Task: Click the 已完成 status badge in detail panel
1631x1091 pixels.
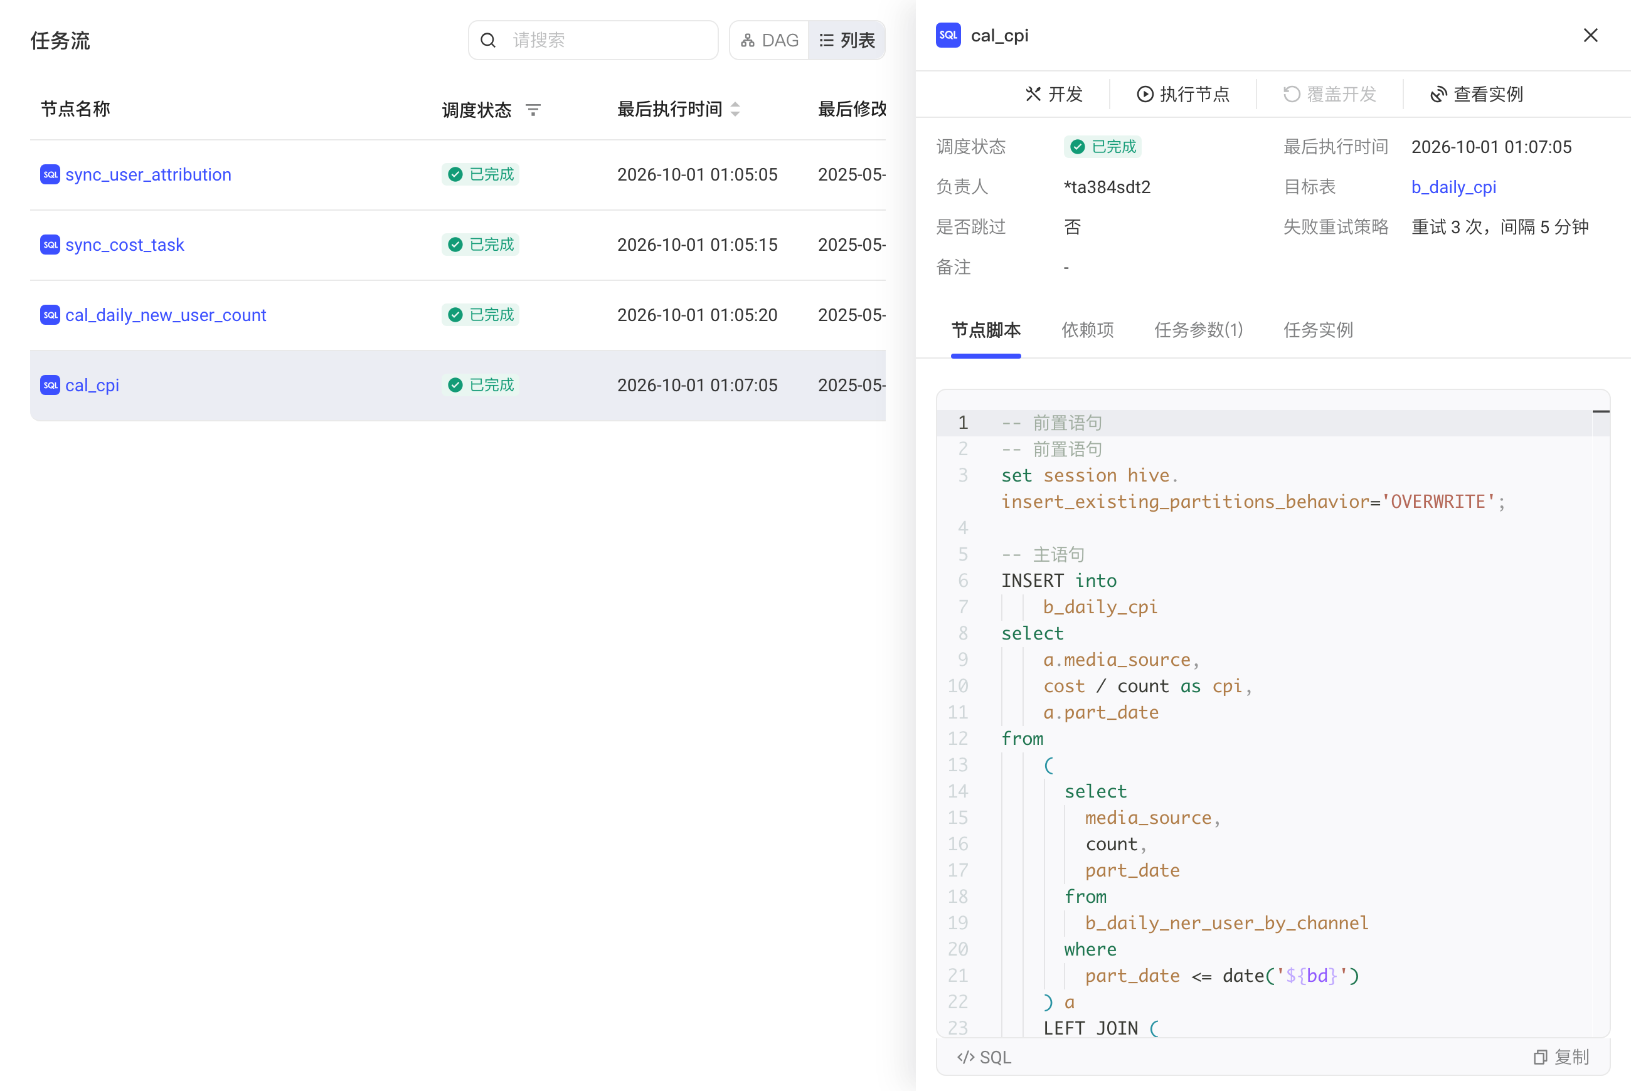Action: click(x=1103, y=147)
